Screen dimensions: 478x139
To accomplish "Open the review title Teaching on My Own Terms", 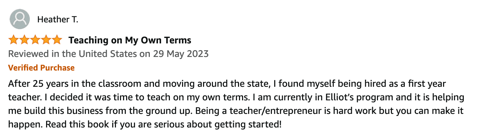I will point(130,40).
